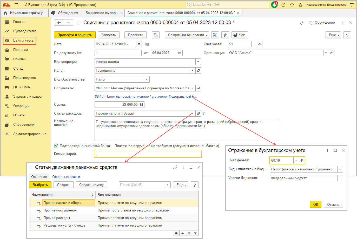Open calendar for 'от' date 05.04.2023
The image size is (357, 239).
[x=180, y=53]
